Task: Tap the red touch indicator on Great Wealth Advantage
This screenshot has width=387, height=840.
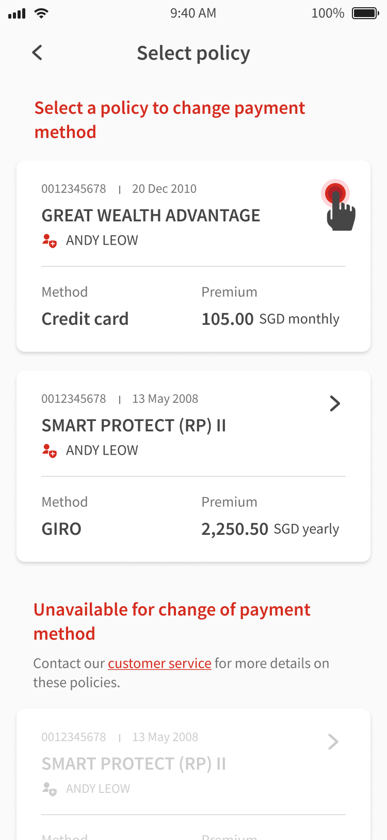Action: coord(335,194)
